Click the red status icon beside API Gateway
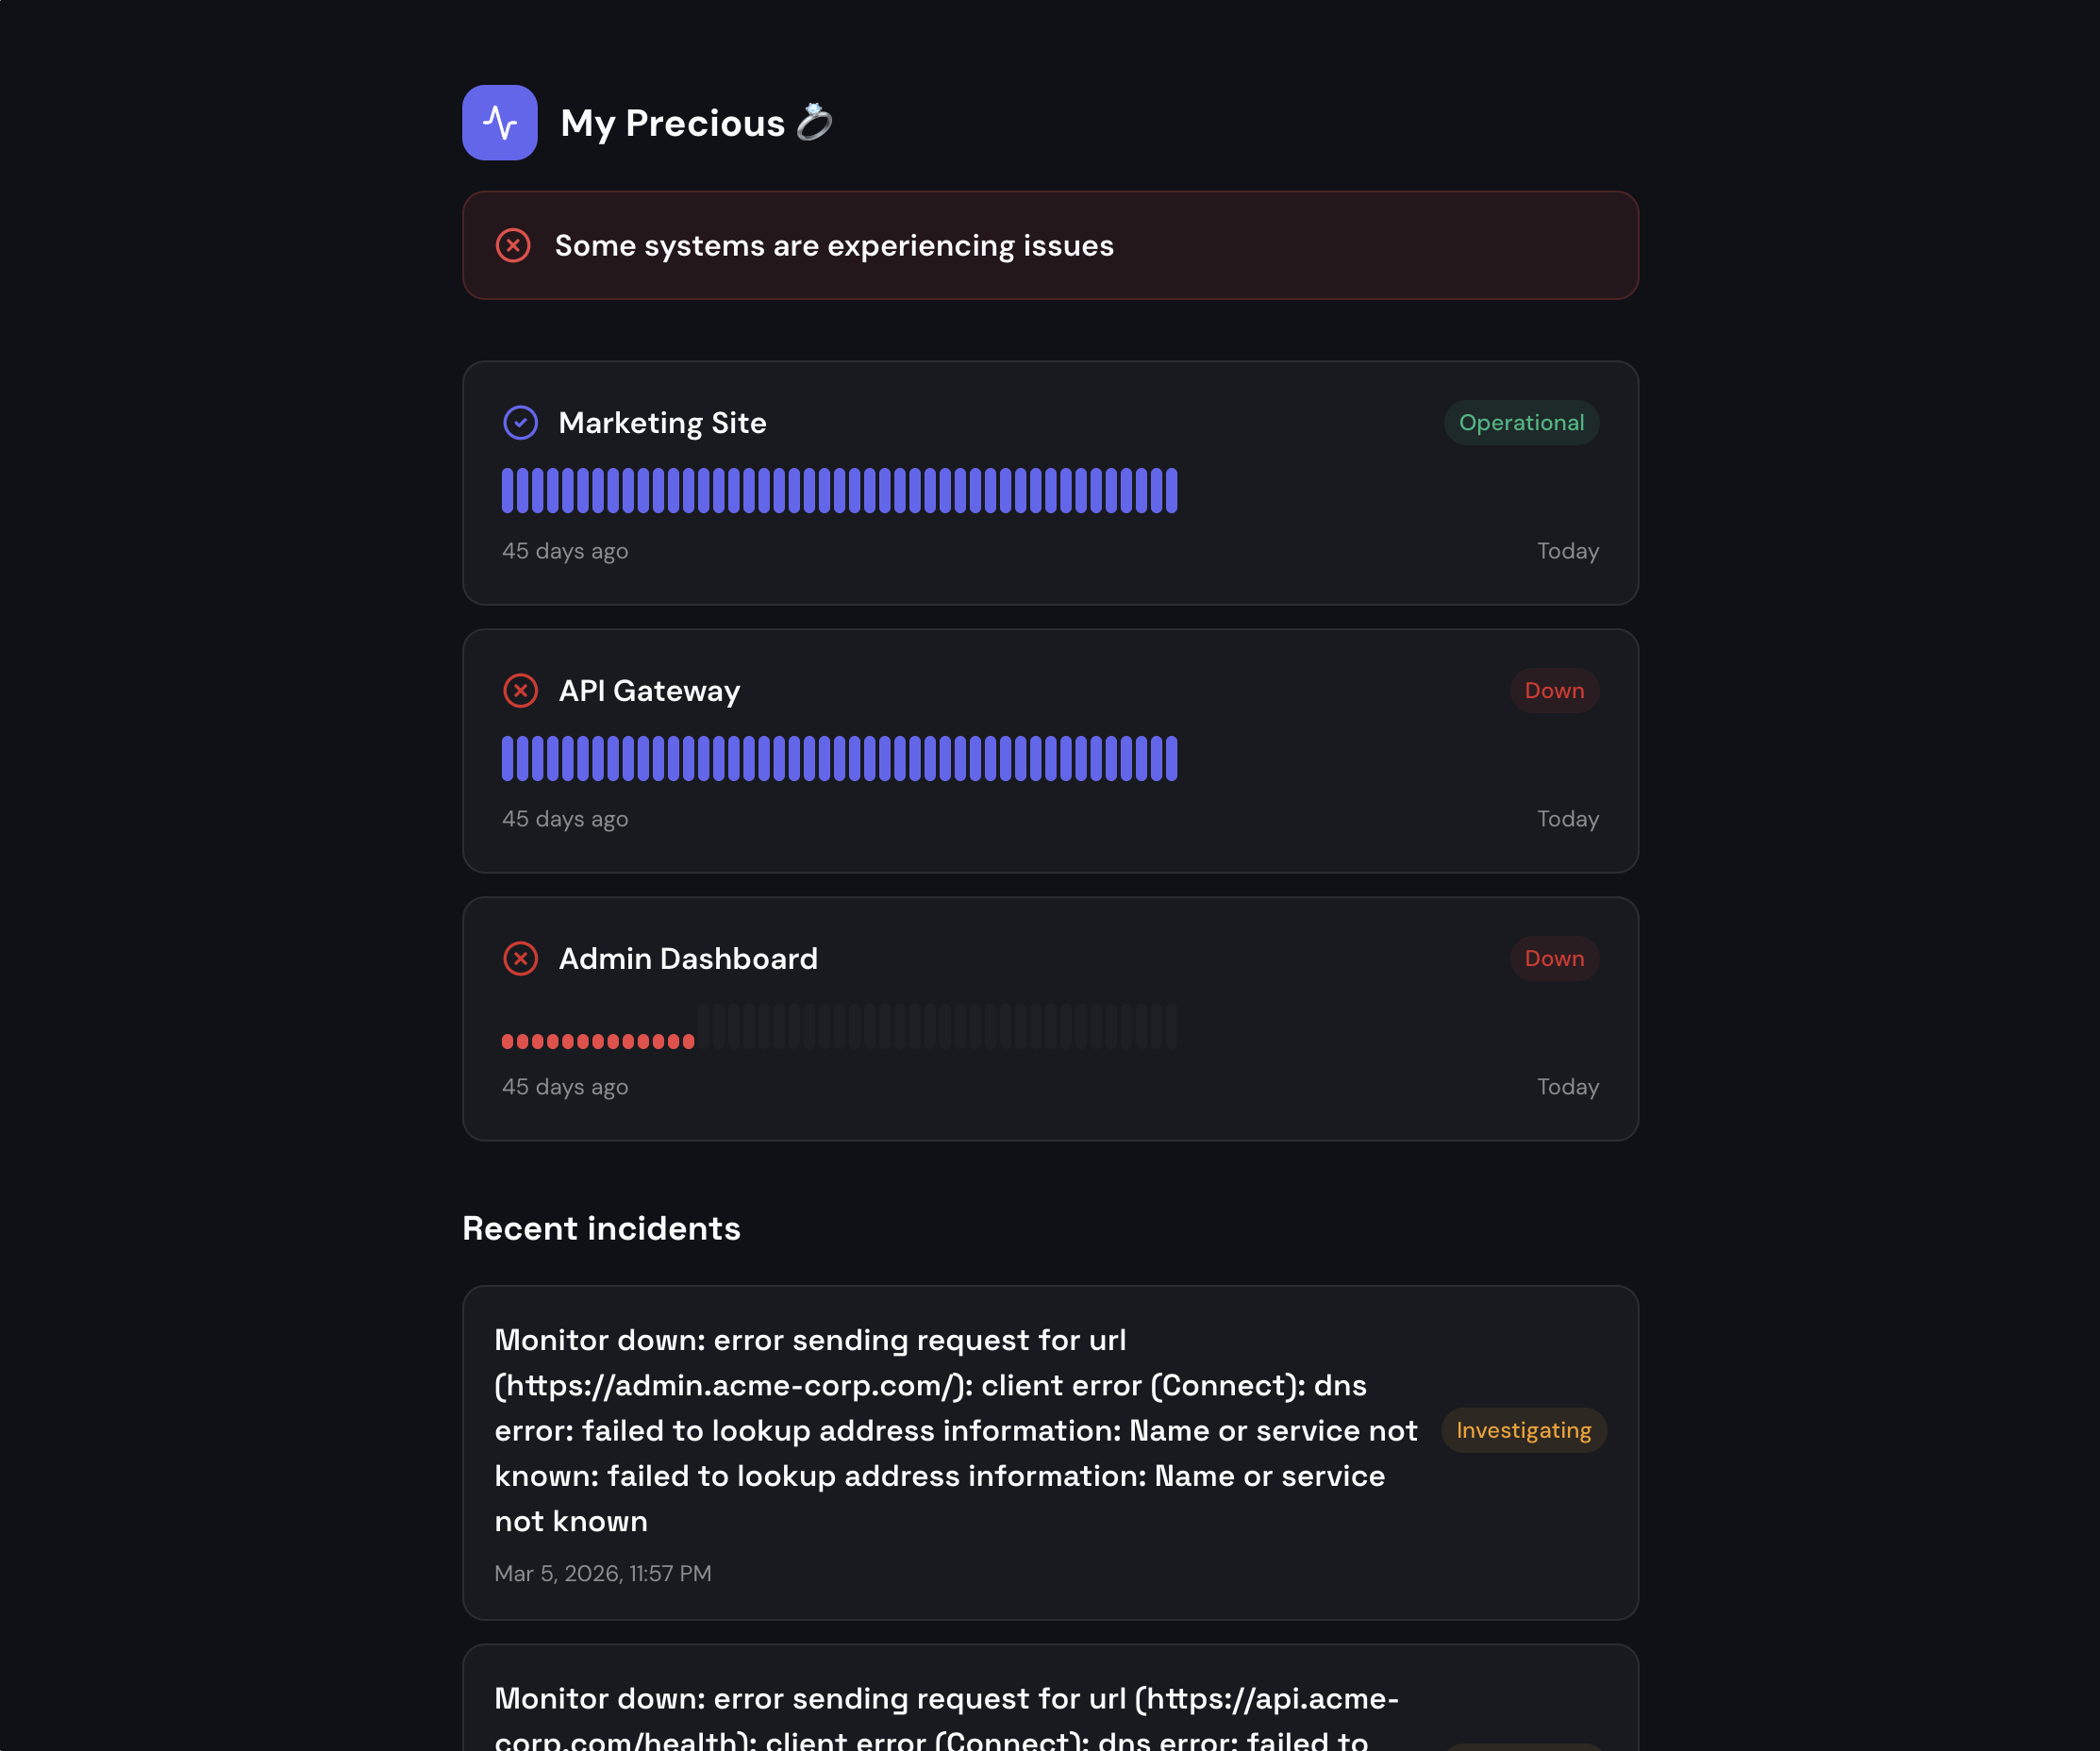The height and width of the screenshot is (1751, 2100). (x=520, y=690)
